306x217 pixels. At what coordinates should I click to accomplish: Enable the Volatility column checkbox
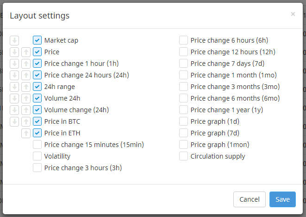37,156
